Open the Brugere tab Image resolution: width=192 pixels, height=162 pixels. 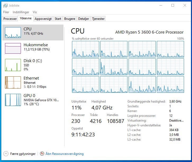tap(70, 19)
